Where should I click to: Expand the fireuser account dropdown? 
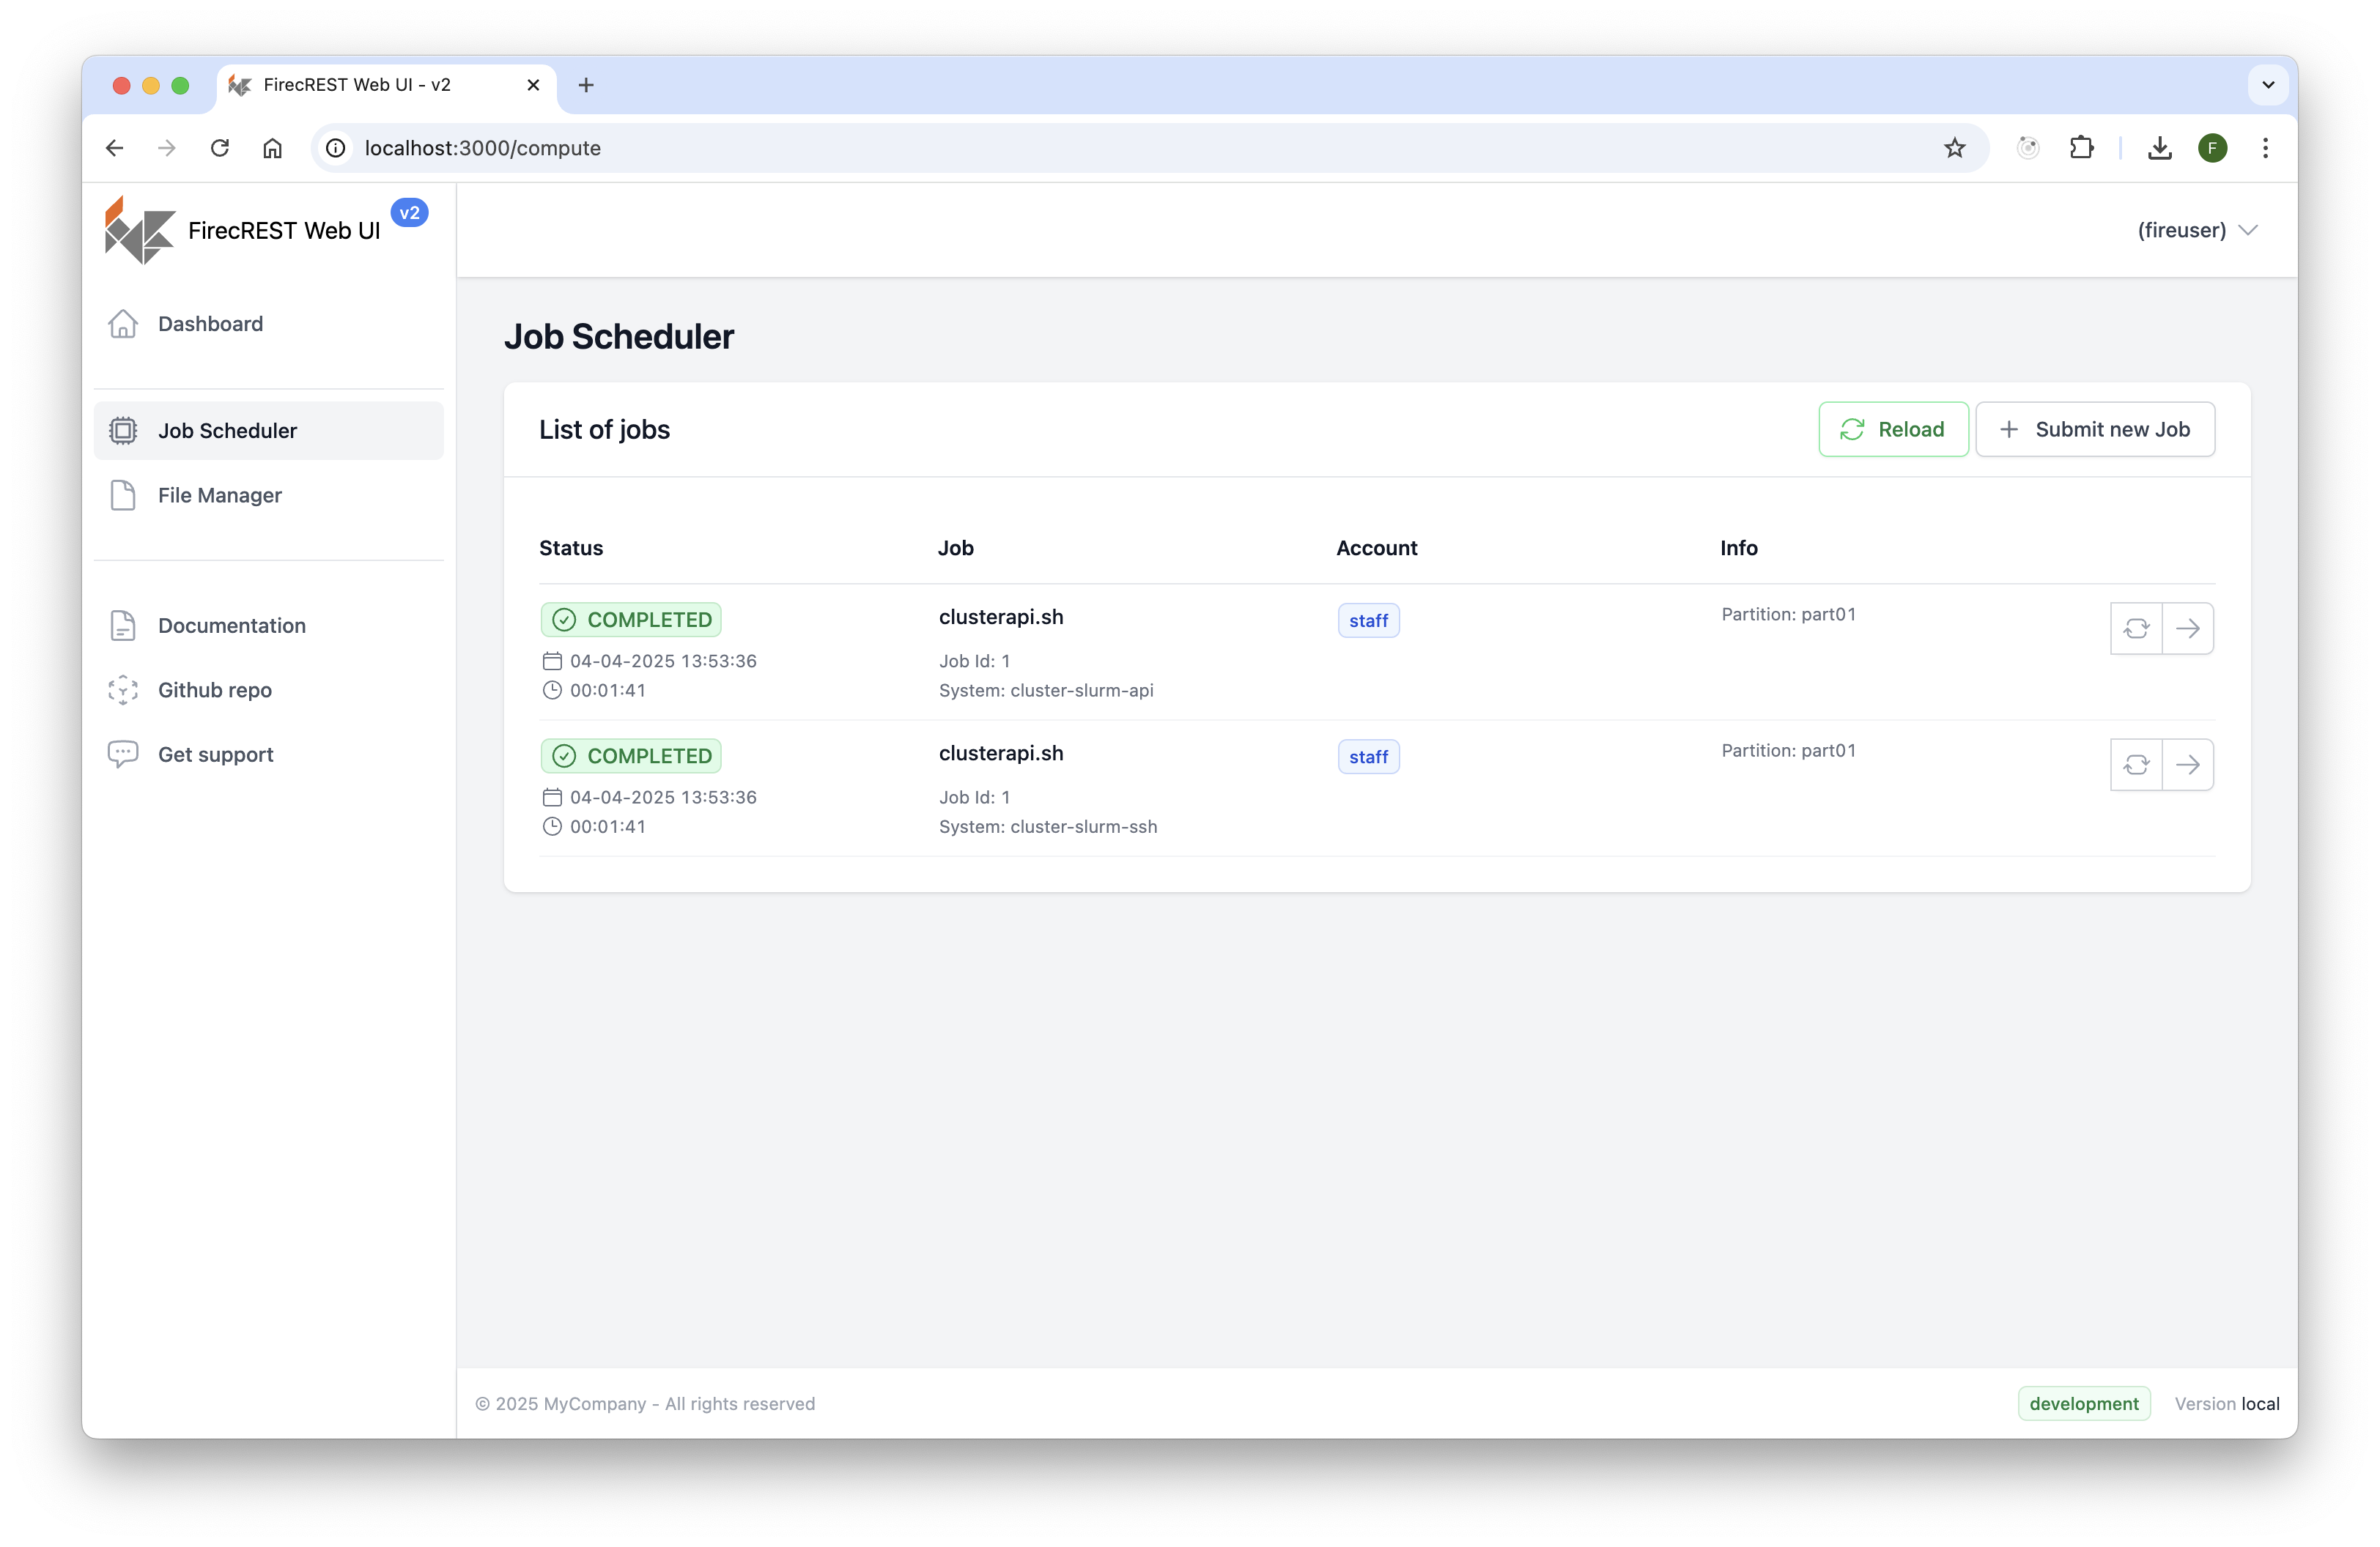click(x=2197, y=231)
